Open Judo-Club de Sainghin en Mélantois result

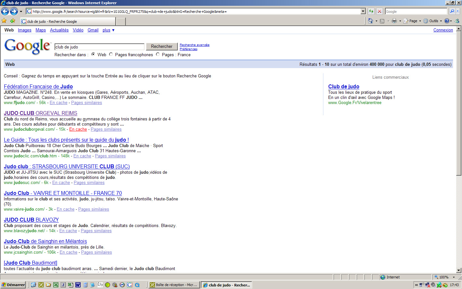[45, 241]
